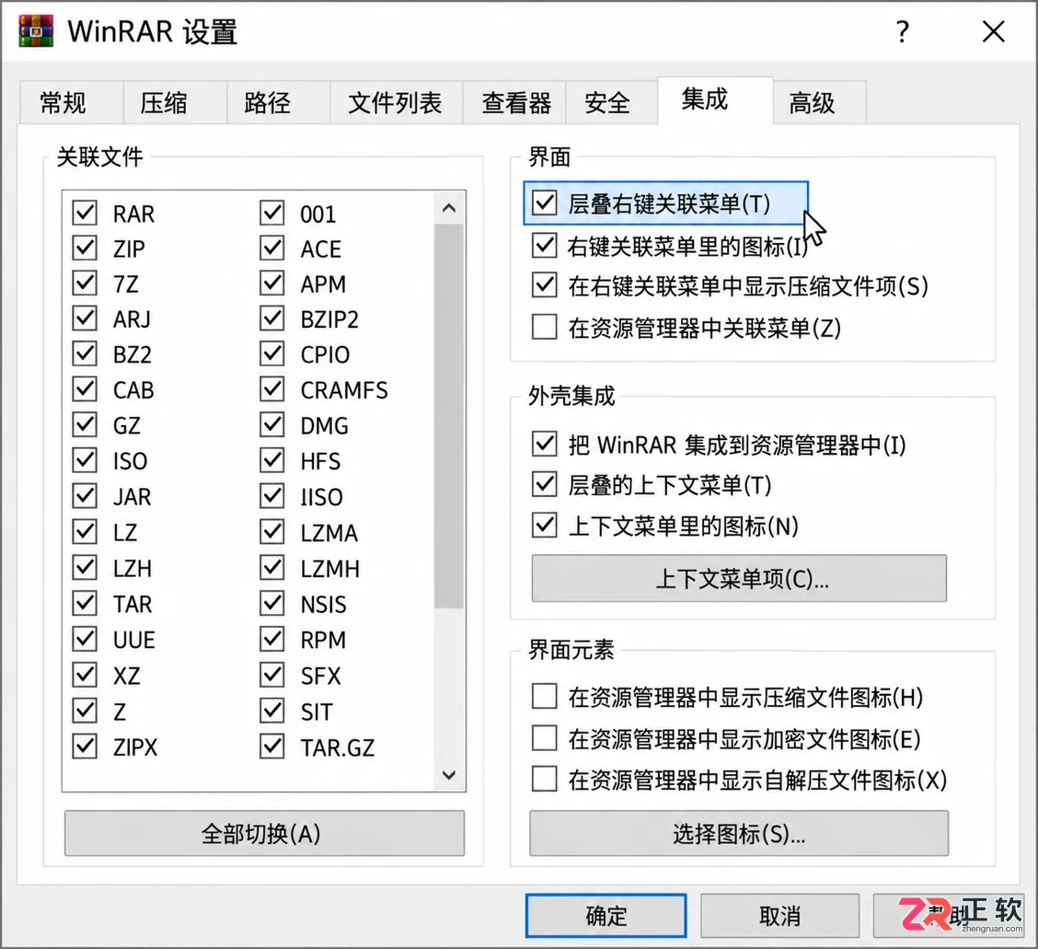Screen dimensions: 1038x949
Task: Toggle the TAR checkbox
Action: [85, 603]
